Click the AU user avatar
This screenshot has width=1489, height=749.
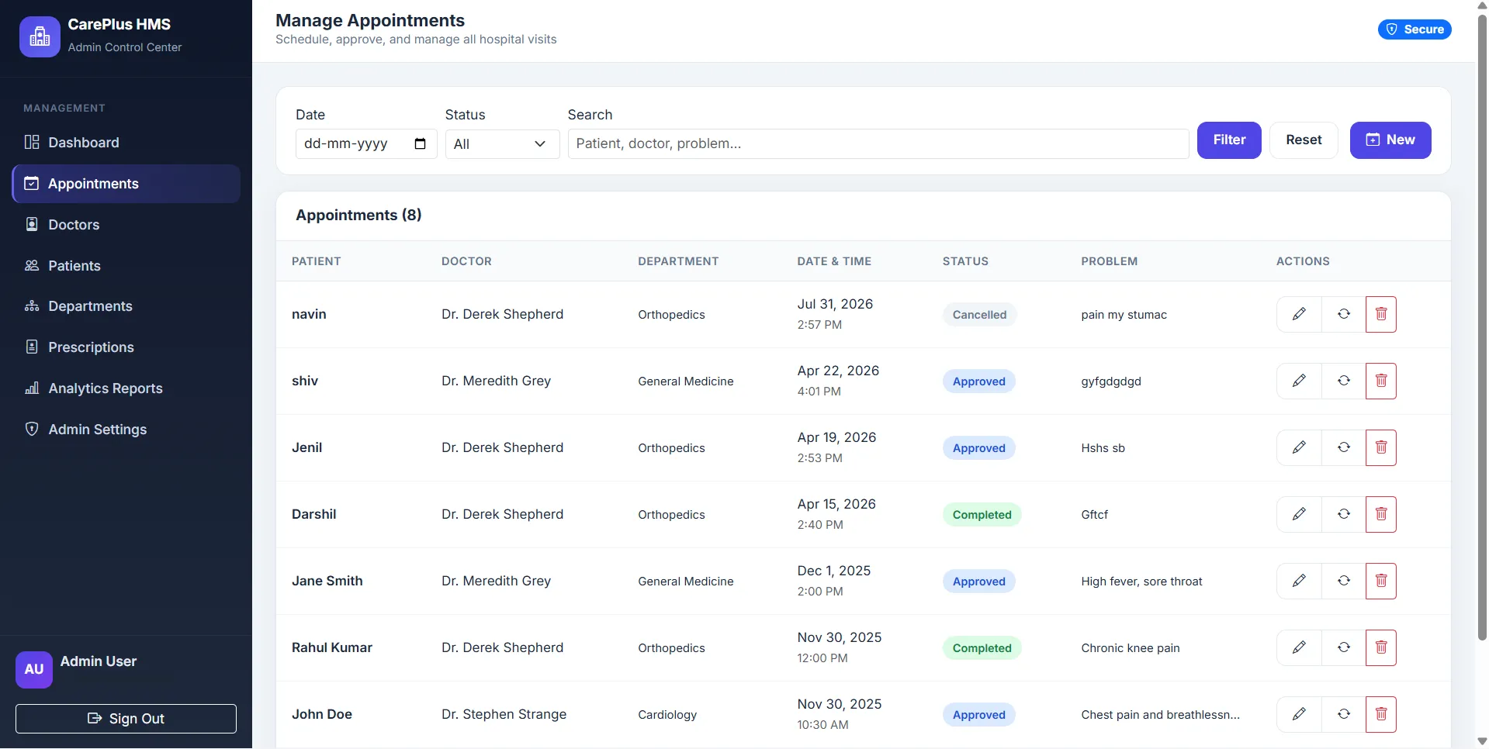(34, 669)
